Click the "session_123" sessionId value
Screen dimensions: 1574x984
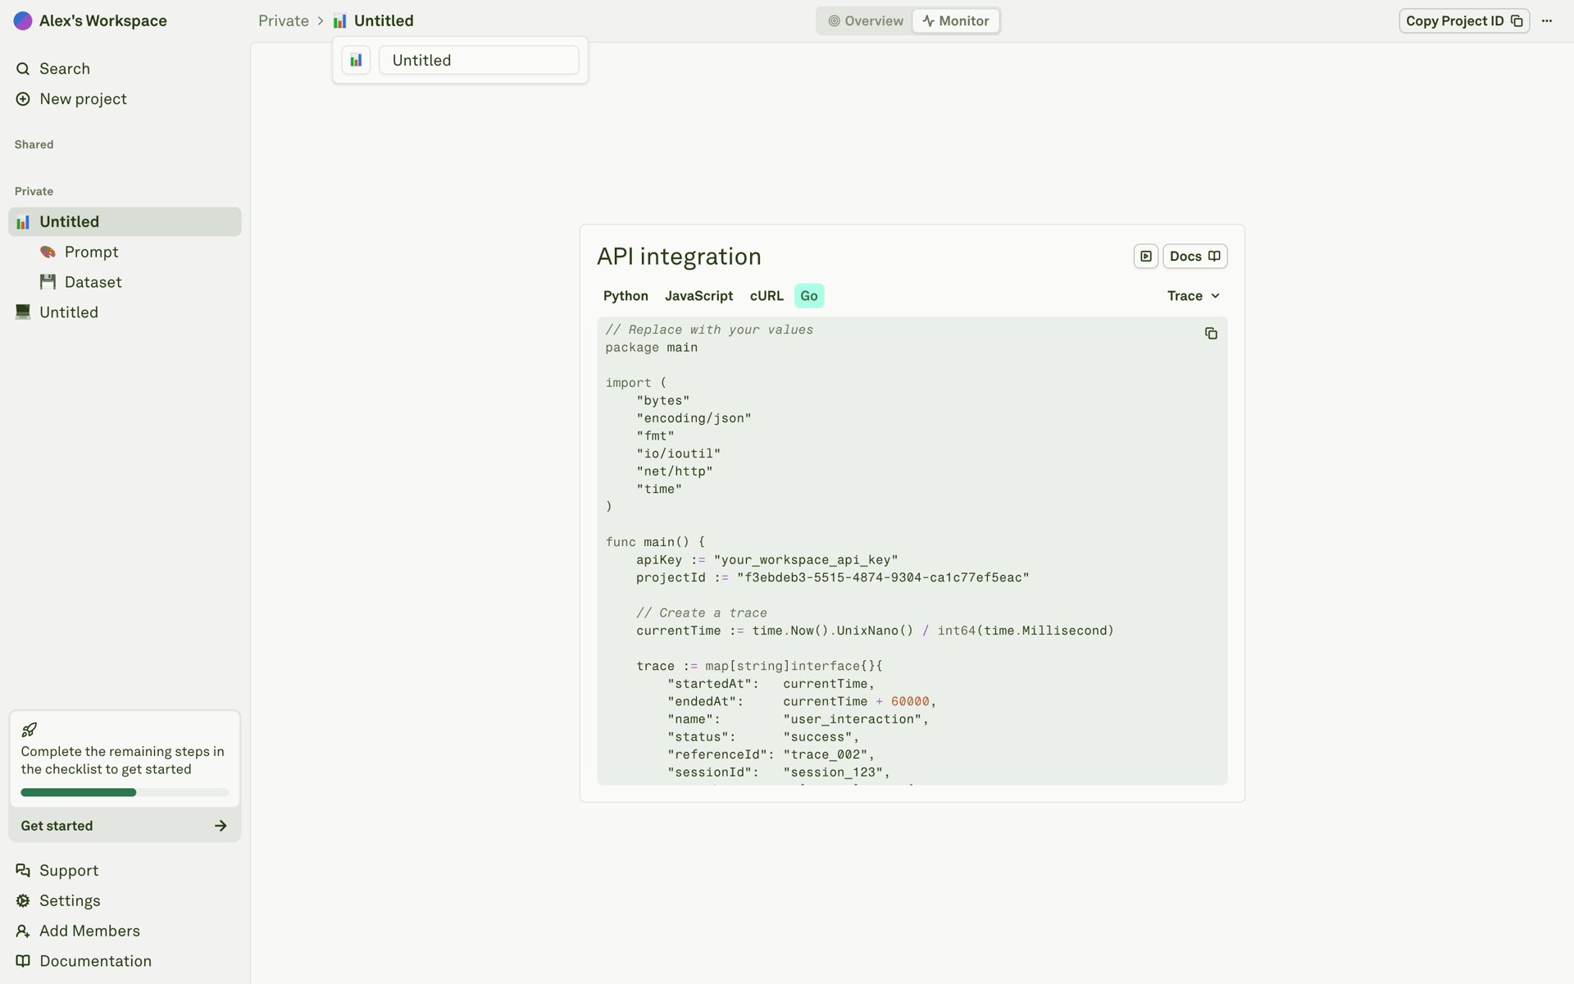pyautogui.click(x=833, y=772)
